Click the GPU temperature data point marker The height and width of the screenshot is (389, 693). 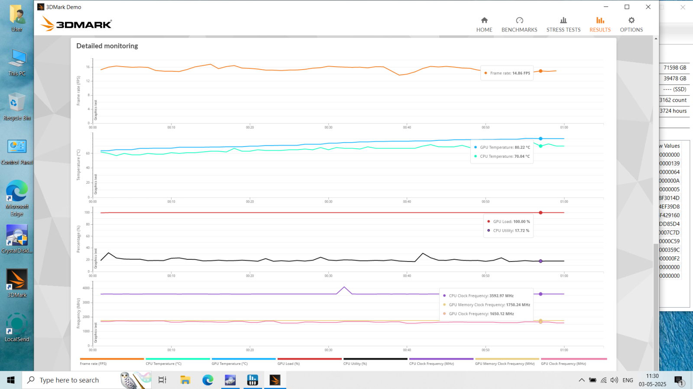[x=541, y=139]
